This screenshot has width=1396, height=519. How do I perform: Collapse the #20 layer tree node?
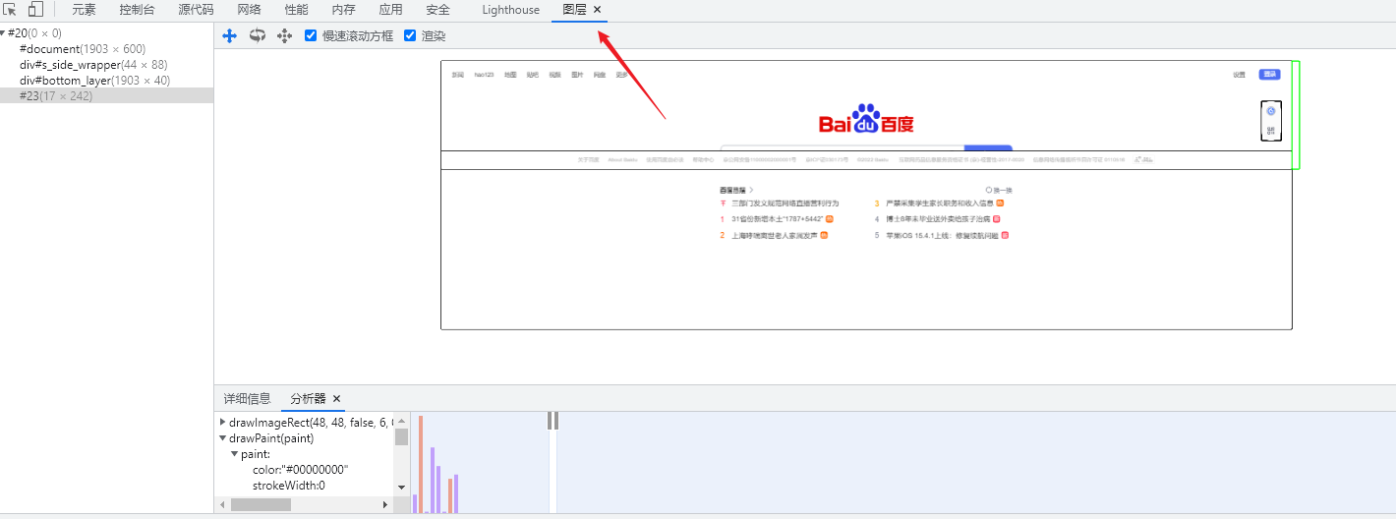tap(3, 33)
